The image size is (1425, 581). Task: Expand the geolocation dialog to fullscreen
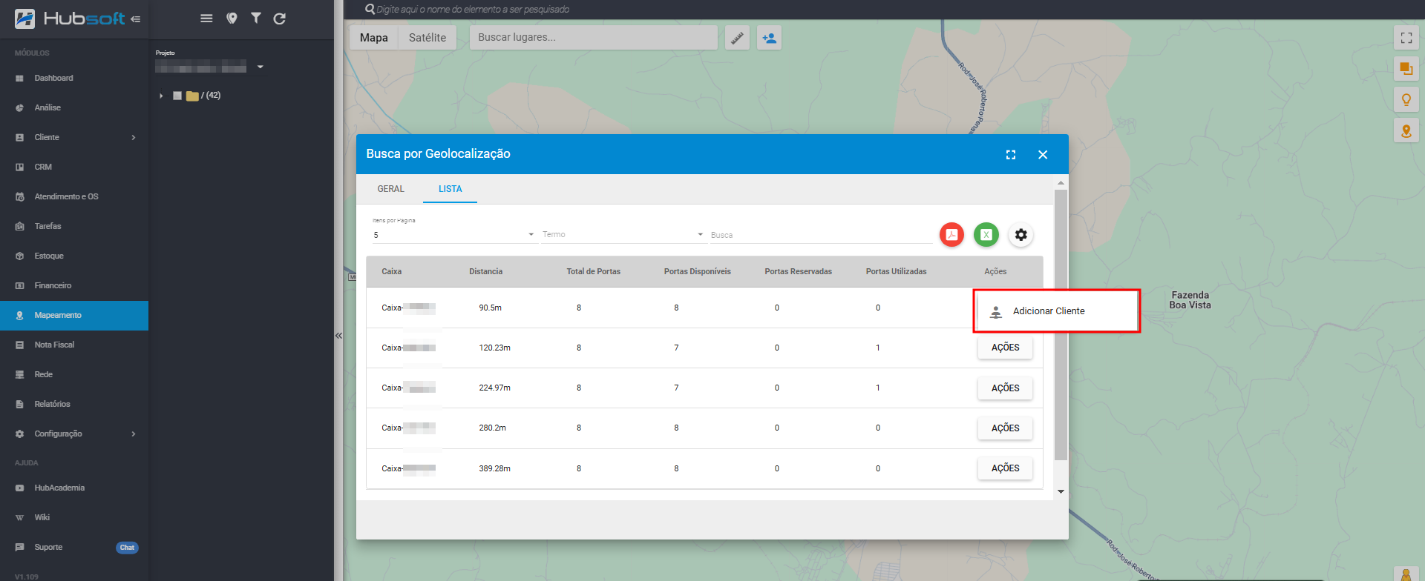tap(1011, 154)
